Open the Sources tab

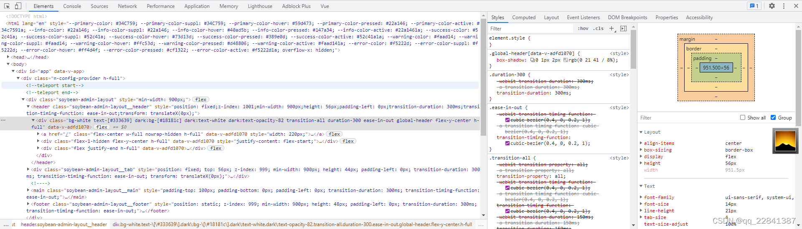click(99, 6)
